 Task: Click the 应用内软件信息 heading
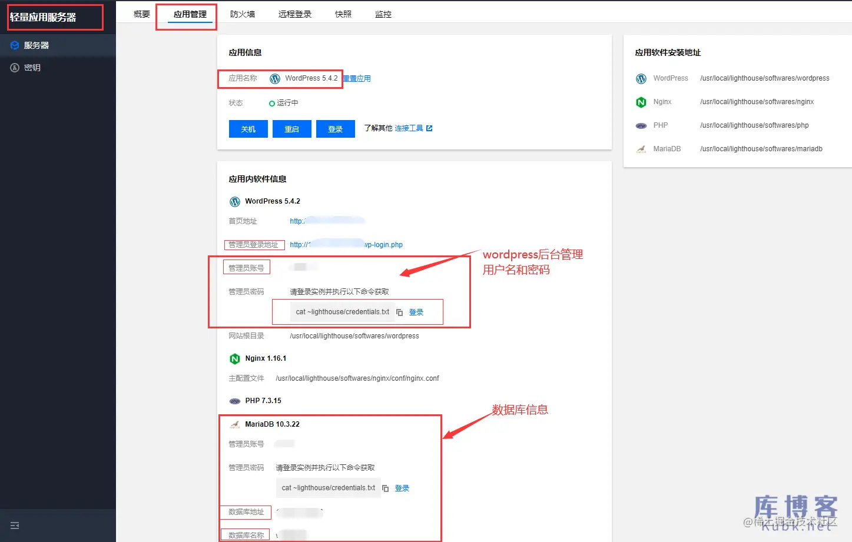pyautogui.click(x=257, y=179)
